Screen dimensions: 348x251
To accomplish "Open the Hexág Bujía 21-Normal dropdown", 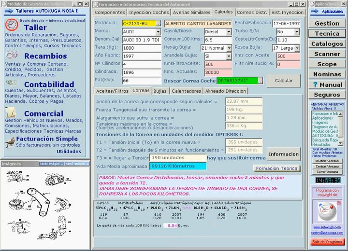I will pyautogui.click(x=229, y=48).
